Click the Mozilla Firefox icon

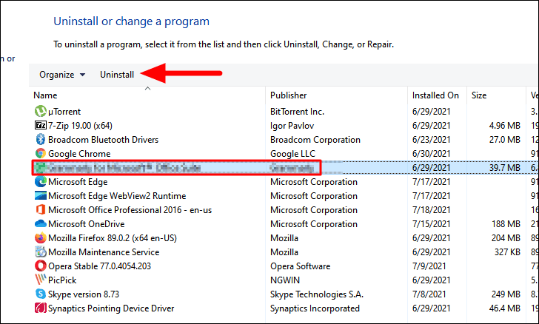pyautogui.click(x=41, y=238)
